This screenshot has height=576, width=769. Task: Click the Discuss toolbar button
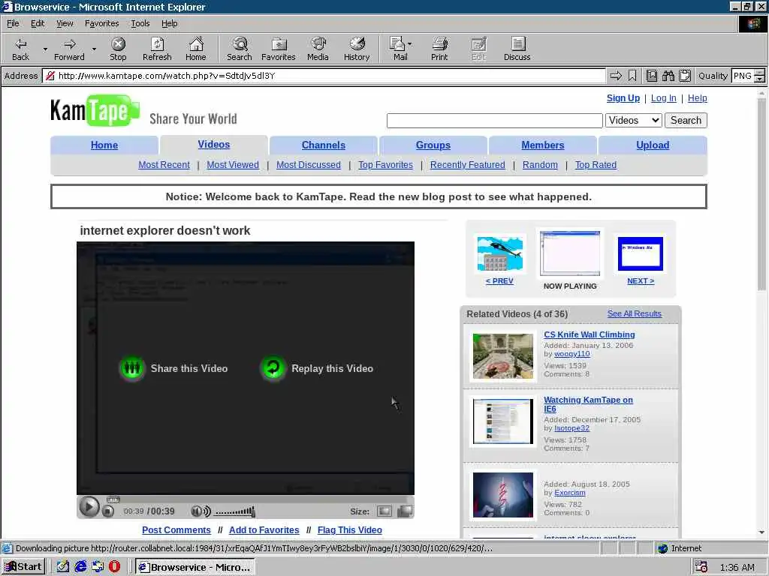tap(517, 49)
